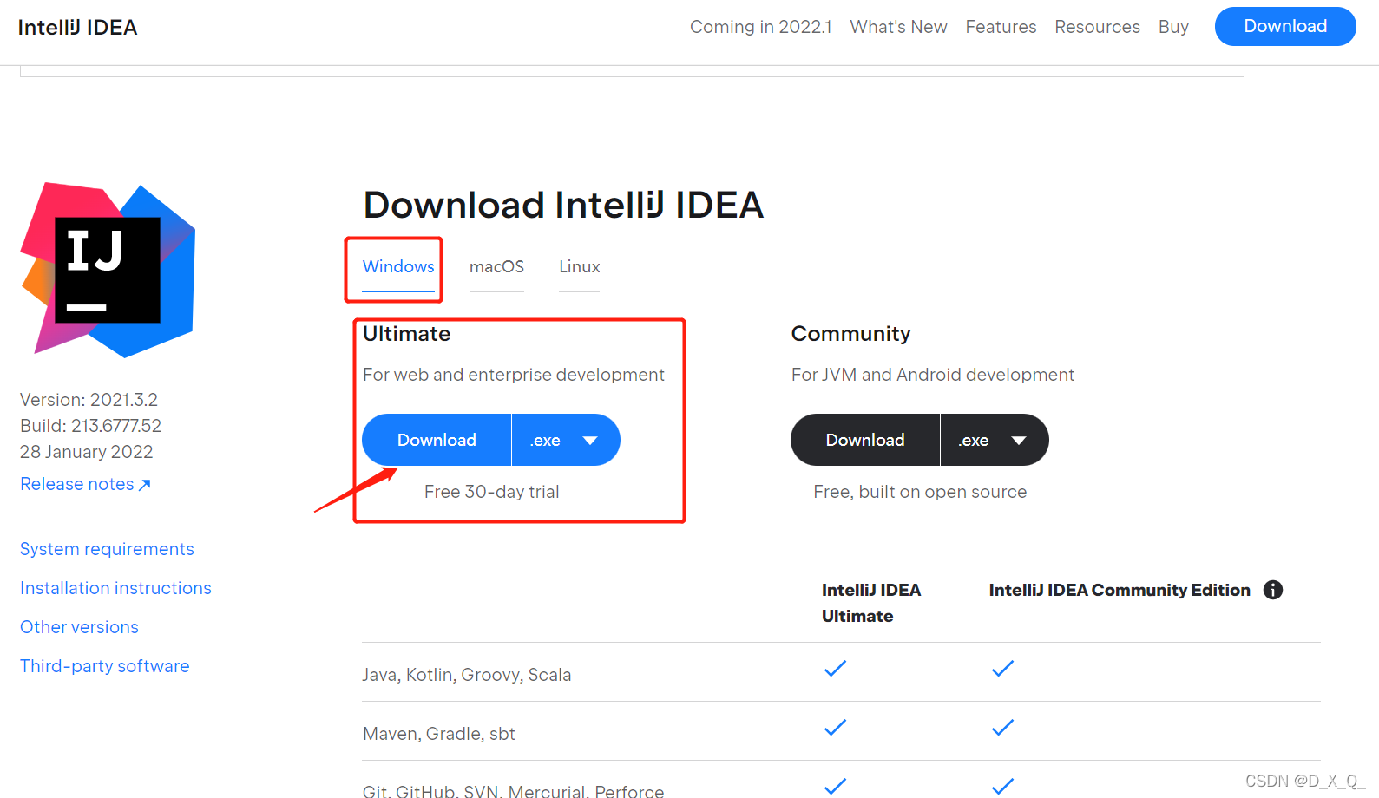Click 'For web and enterprise development' text
This screenshot has width=1379, height=798.
click(514, 375)
